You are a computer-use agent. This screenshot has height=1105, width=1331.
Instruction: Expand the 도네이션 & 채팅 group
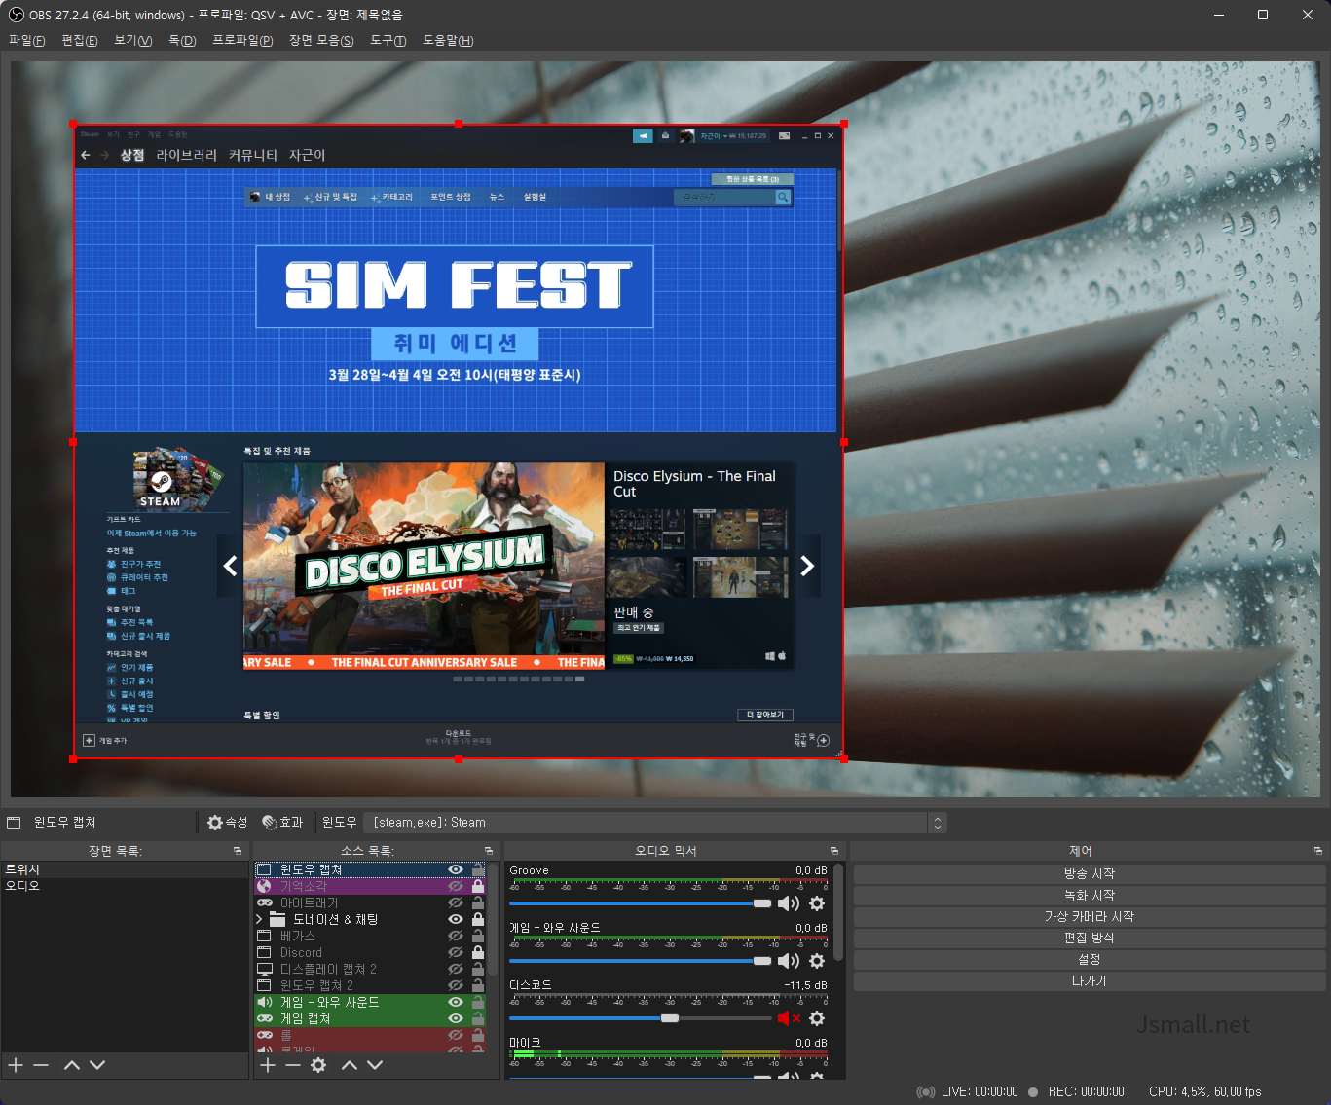coord(260,919)
